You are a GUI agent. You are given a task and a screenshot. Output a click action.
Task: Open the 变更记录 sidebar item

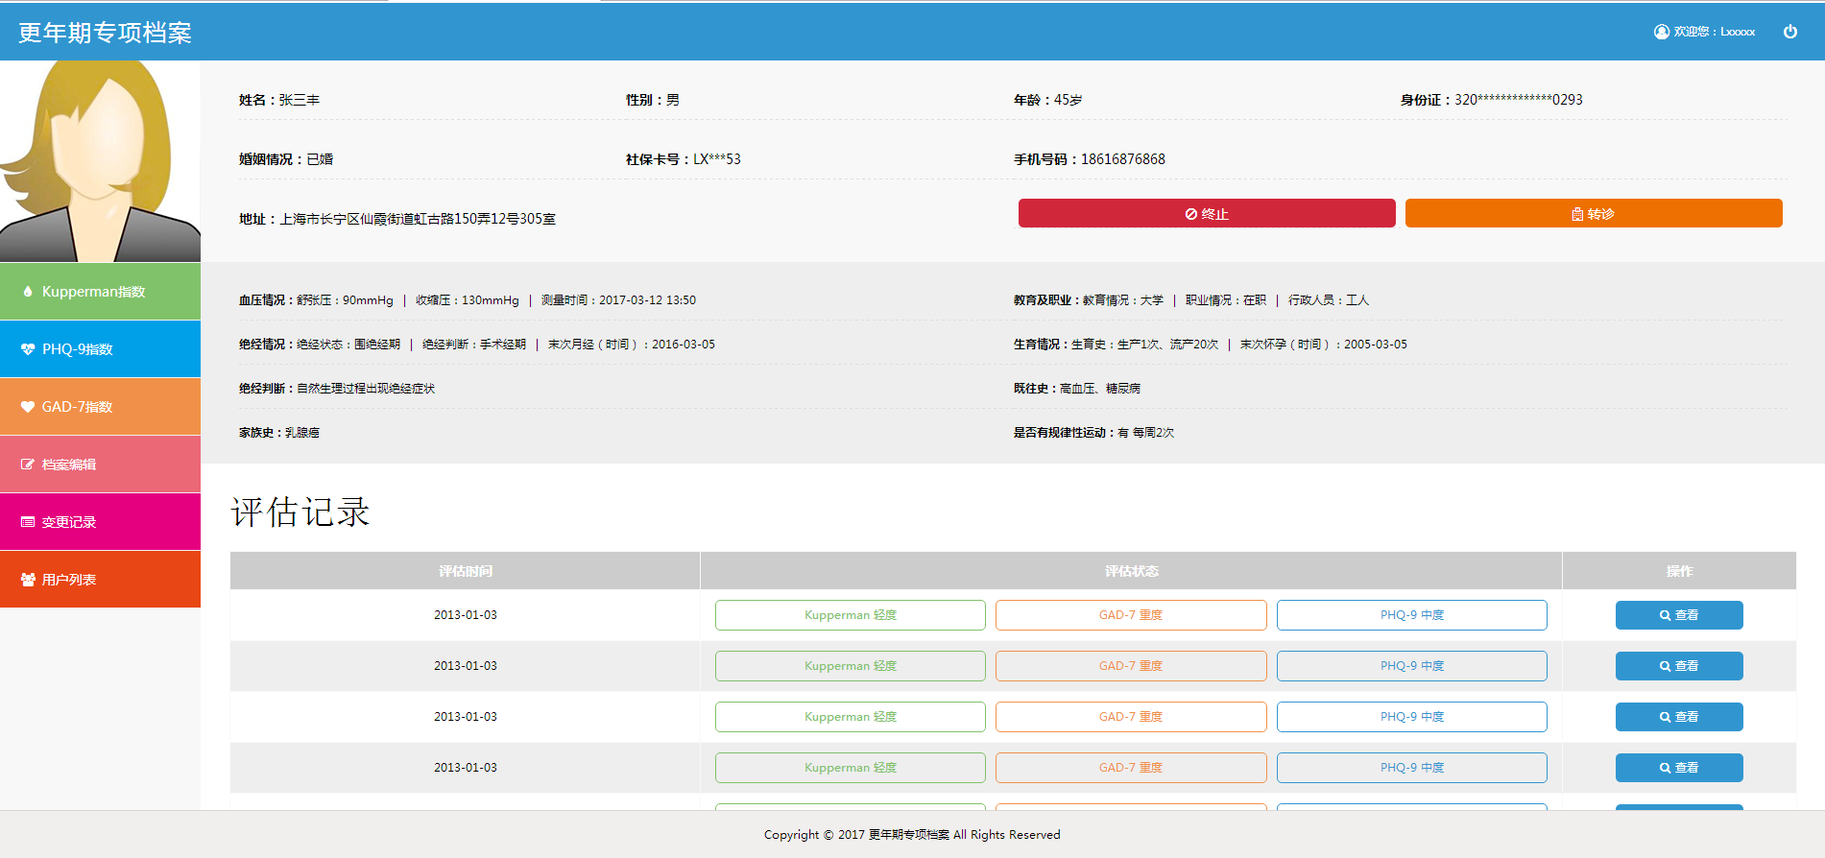coord(100,522)
